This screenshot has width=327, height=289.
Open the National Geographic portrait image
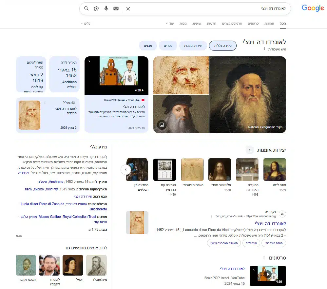point(248,95)
